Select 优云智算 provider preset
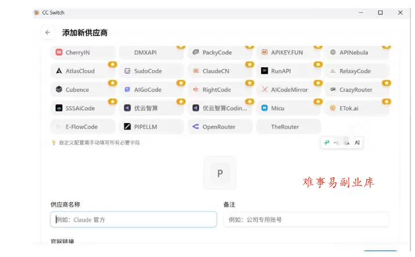This screenshot has width=415, height=257. click(x=151, y=108)
